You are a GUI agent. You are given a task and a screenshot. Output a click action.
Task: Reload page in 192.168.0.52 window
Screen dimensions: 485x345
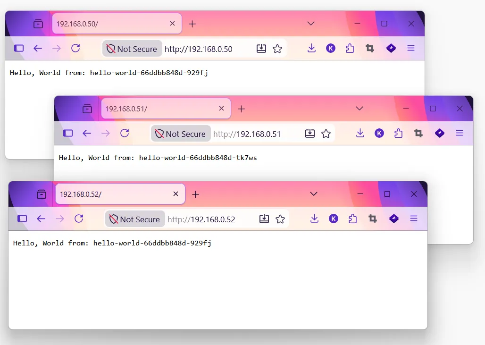pyautogui.click(x=79, y=219)
